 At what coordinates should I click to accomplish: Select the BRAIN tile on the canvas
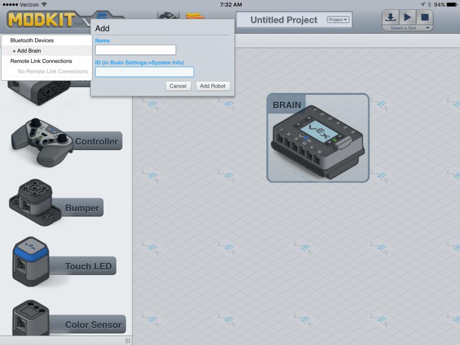point(318,138)
